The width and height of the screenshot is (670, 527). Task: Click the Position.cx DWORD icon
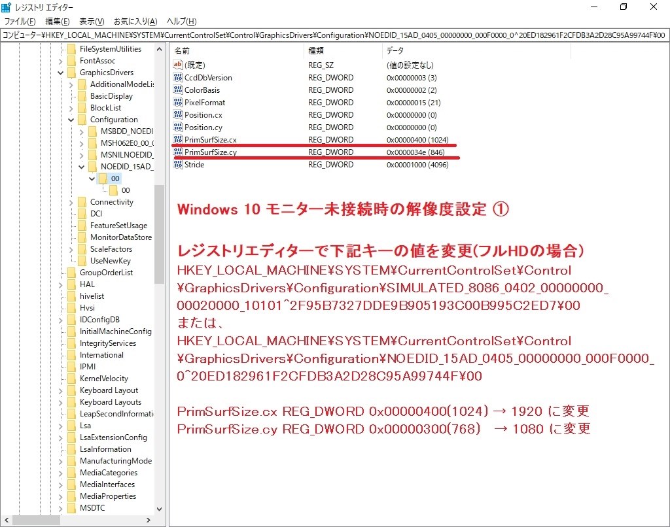coord(178,114)
